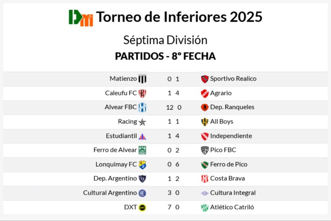Click the DM logo beside the title
Screen dimensions: 331x221
point(81,17)
